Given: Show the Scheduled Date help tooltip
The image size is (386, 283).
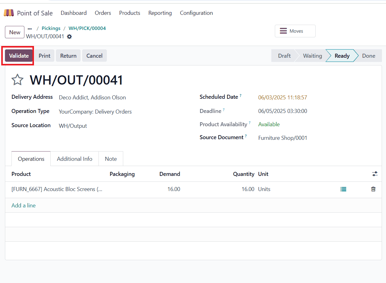Looking at the screenshot, I should (241, 96).
